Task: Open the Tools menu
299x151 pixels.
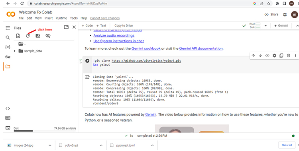Action: coord(74,18)
